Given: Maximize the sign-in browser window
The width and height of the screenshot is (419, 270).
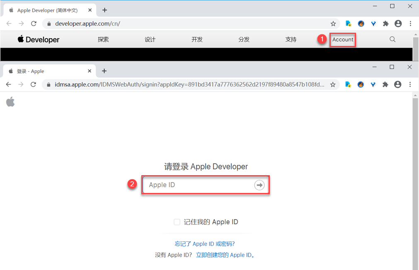Looking at the screenshot, I should pos(392,67).
